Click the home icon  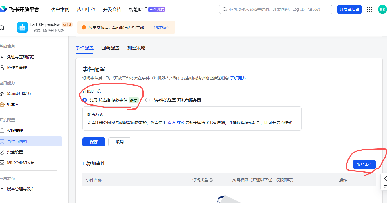tap(2, 27)
